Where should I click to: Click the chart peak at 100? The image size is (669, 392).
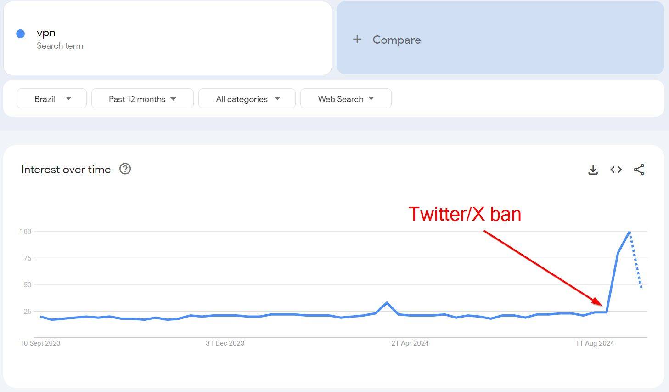[629, 232]
